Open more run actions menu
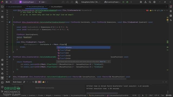Screen dimensions: 173x97 131,2
